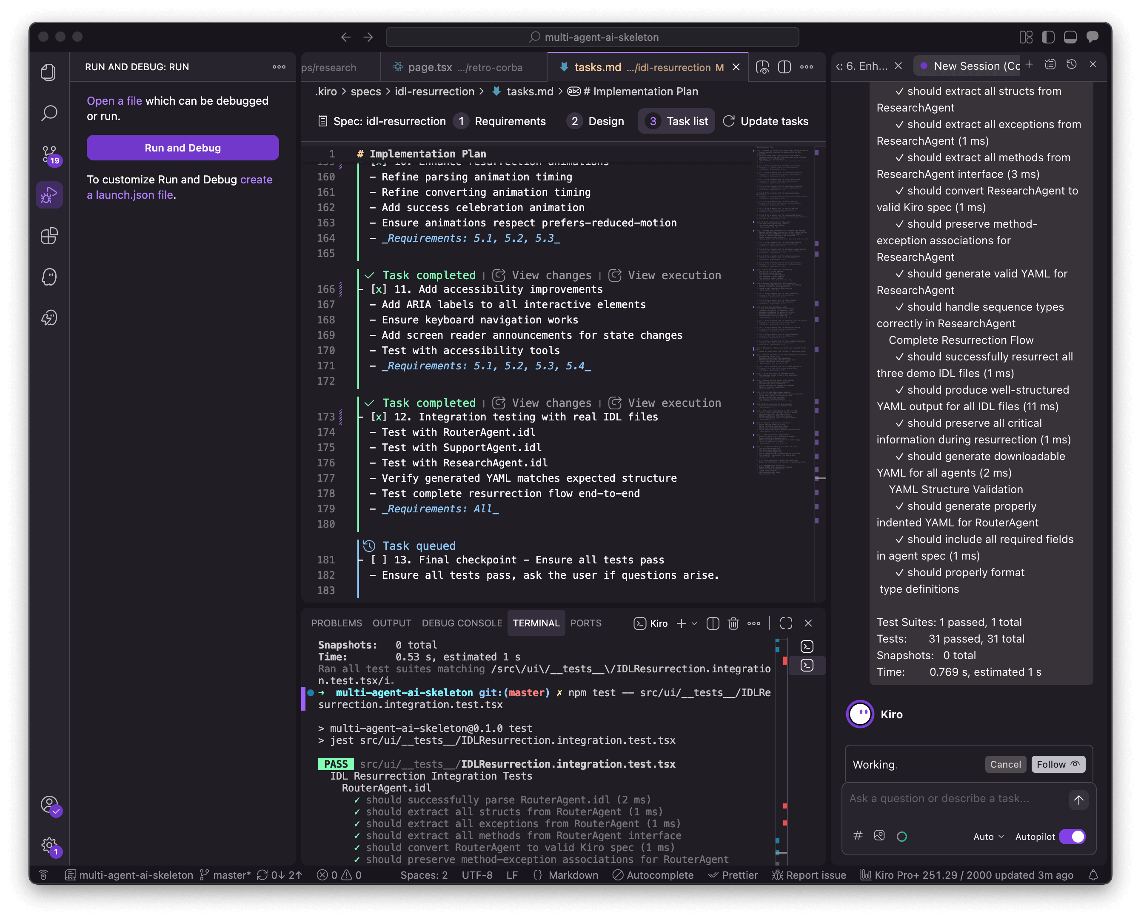Open Run and Debug views more actions menu
Image resolution: width=1141 pixels, height=920 pixels.
click(279, 67)
